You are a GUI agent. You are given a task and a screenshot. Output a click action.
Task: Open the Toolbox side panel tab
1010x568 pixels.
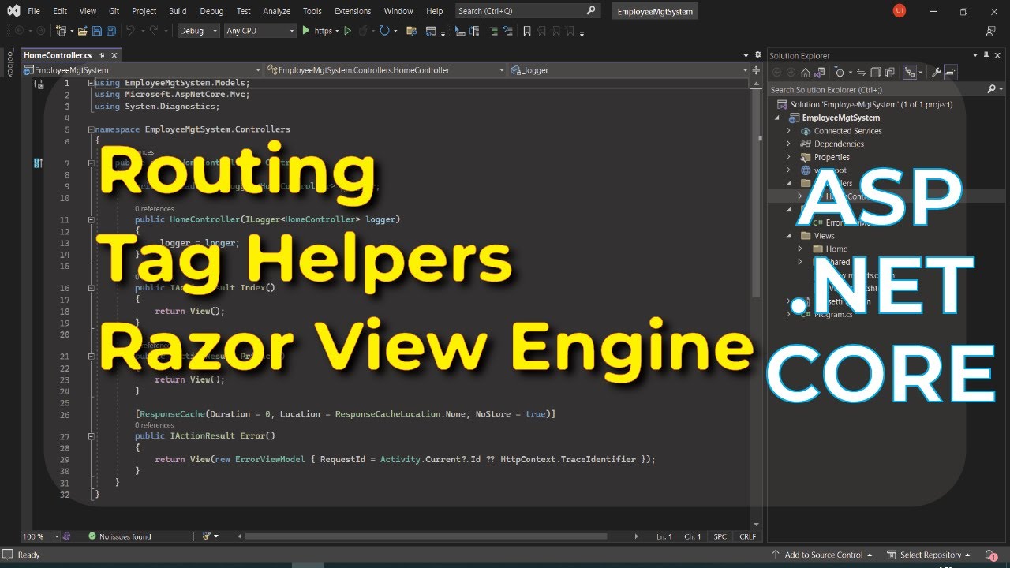[x=10, y=63]
